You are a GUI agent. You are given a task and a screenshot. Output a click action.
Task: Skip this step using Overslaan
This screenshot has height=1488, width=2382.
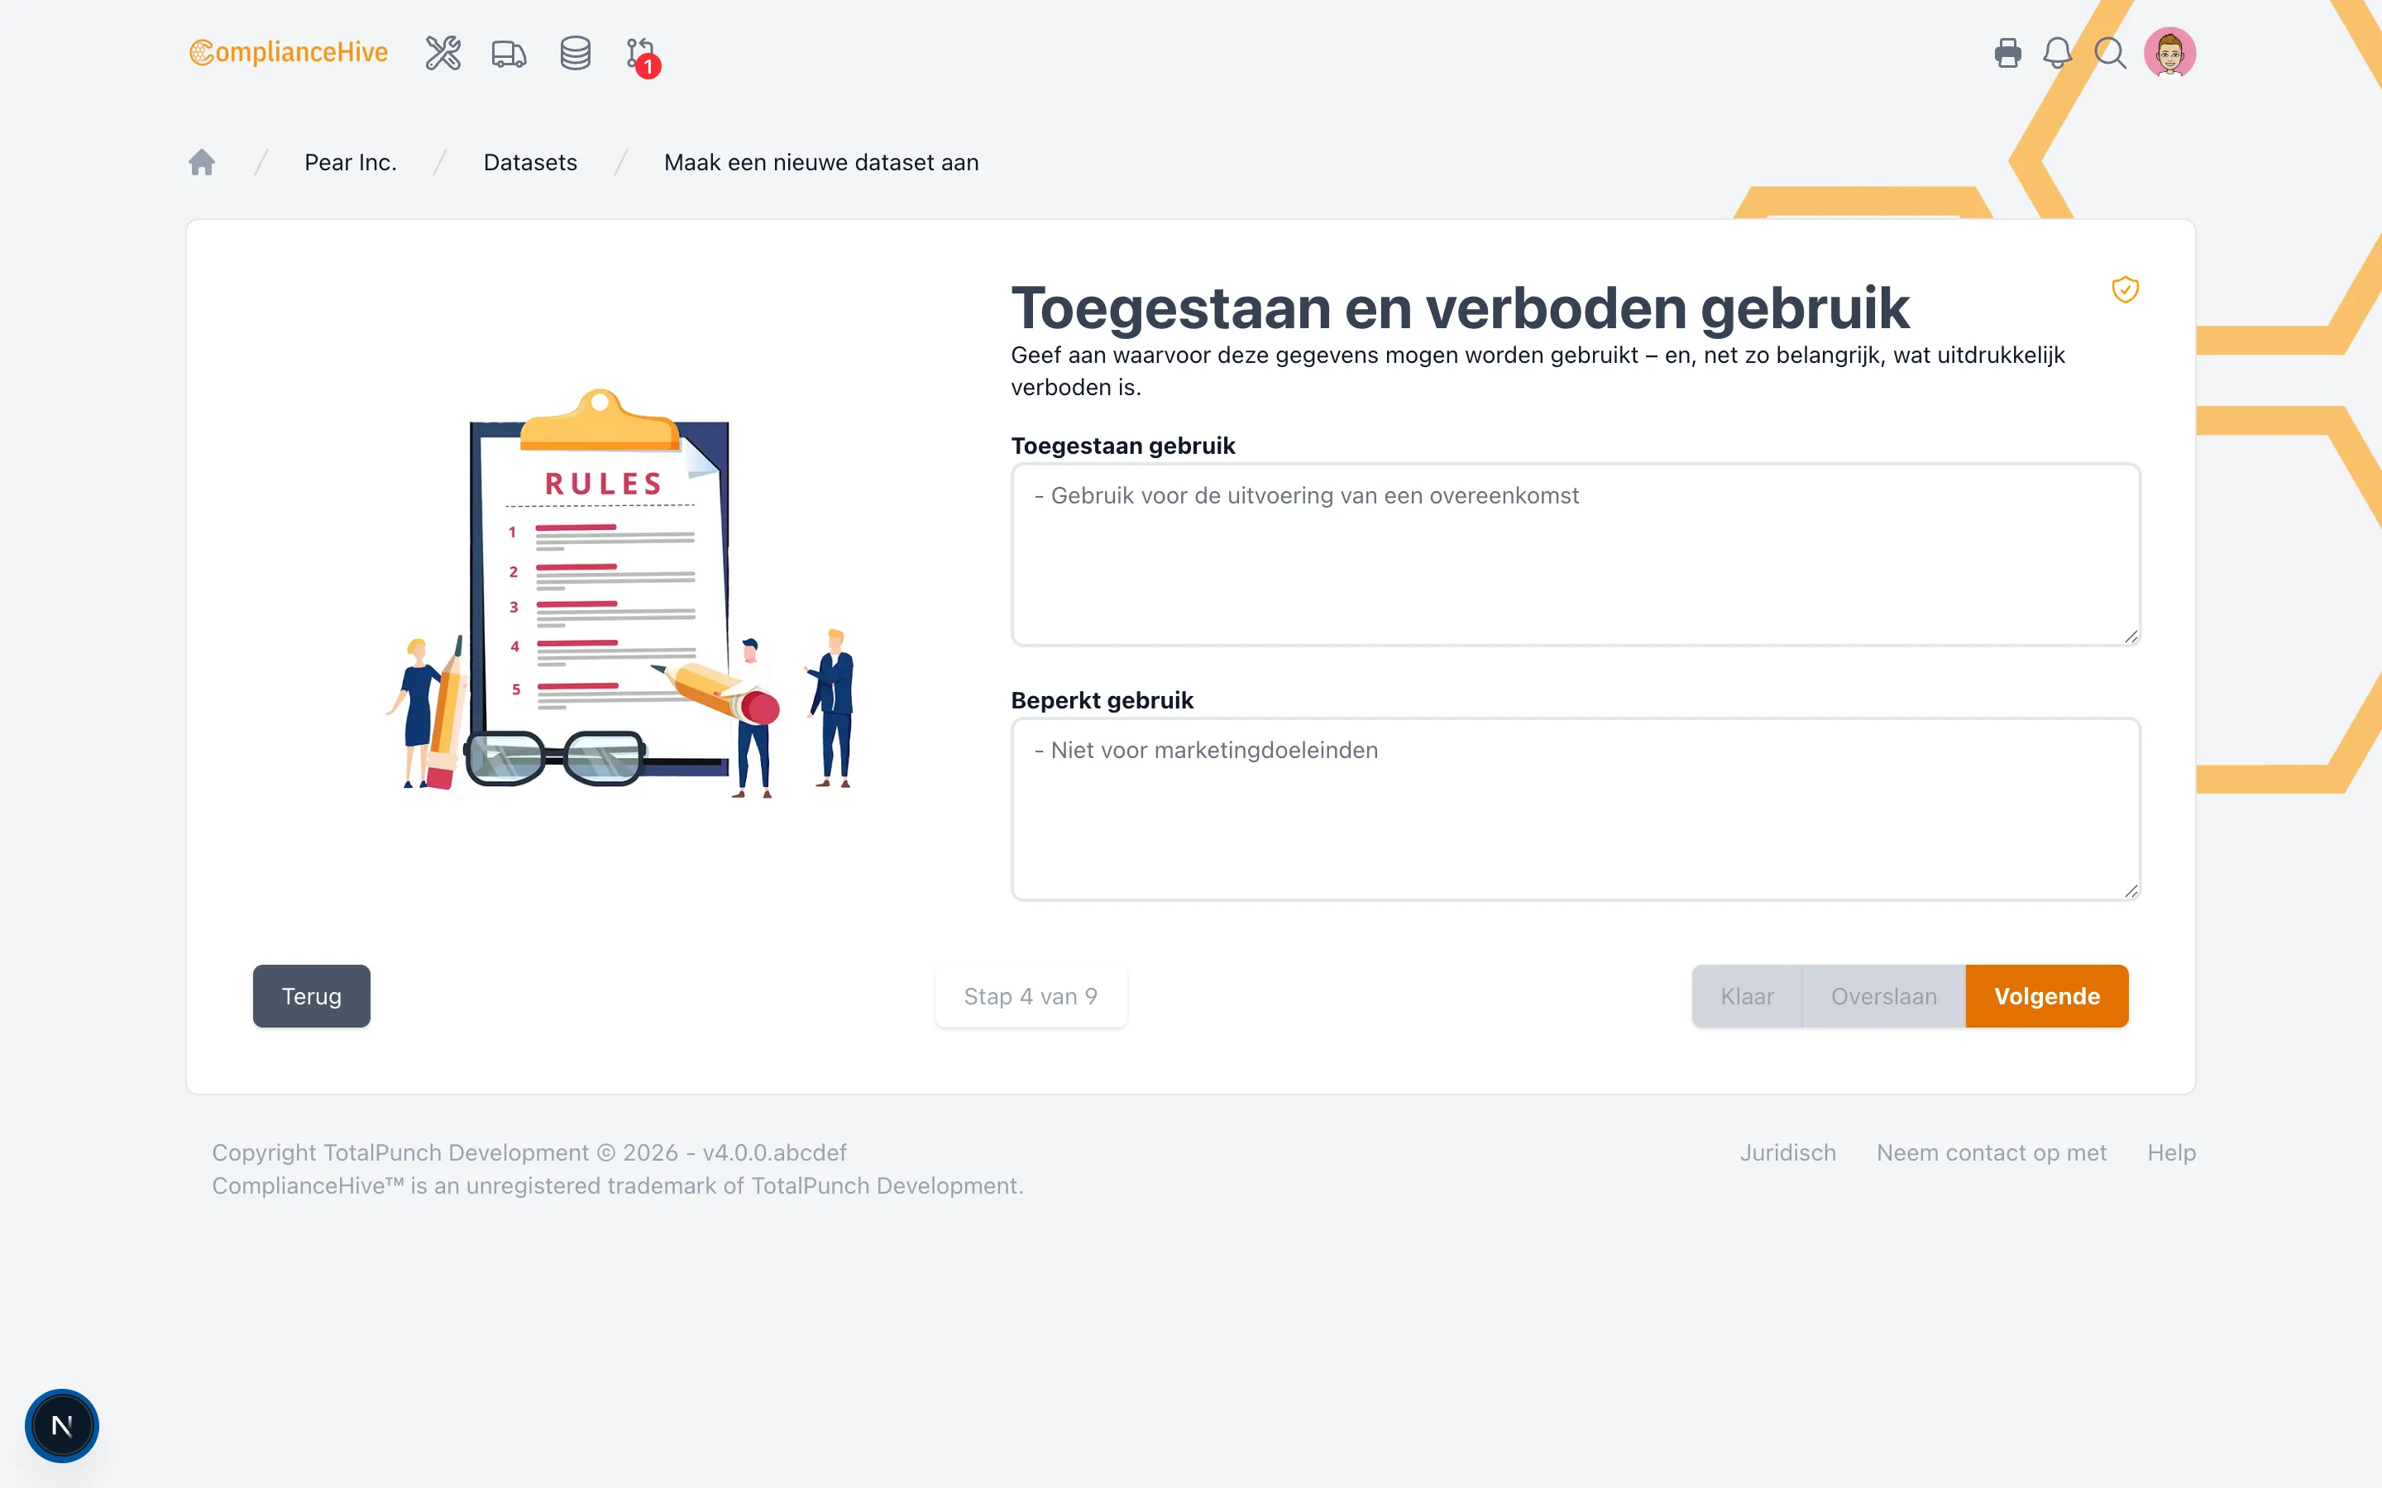(x=1883, y=996)
